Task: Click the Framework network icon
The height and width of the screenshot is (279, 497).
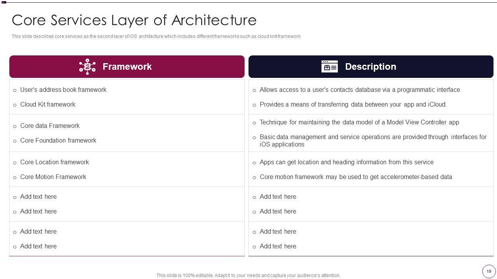Action: coord(87,67)
